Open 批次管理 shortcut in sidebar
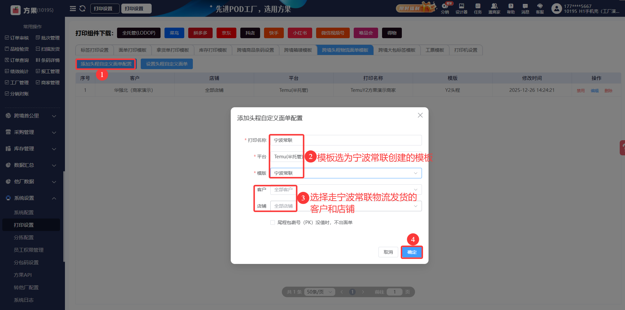Image resolution: width=625 pixels, height=310 pixels. [x=48, y=38]
